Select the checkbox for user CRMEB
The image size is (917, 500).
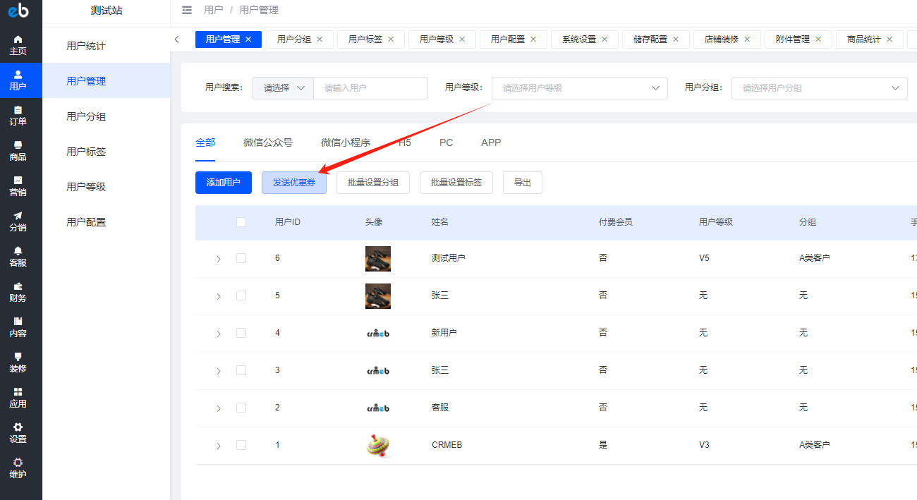pos(241,445)
